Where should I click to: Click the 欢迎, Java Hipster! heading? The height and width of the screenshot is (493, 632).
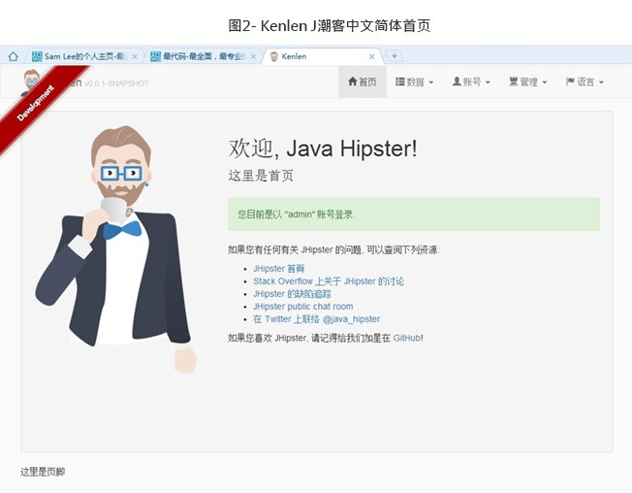(x=323, y=148)
